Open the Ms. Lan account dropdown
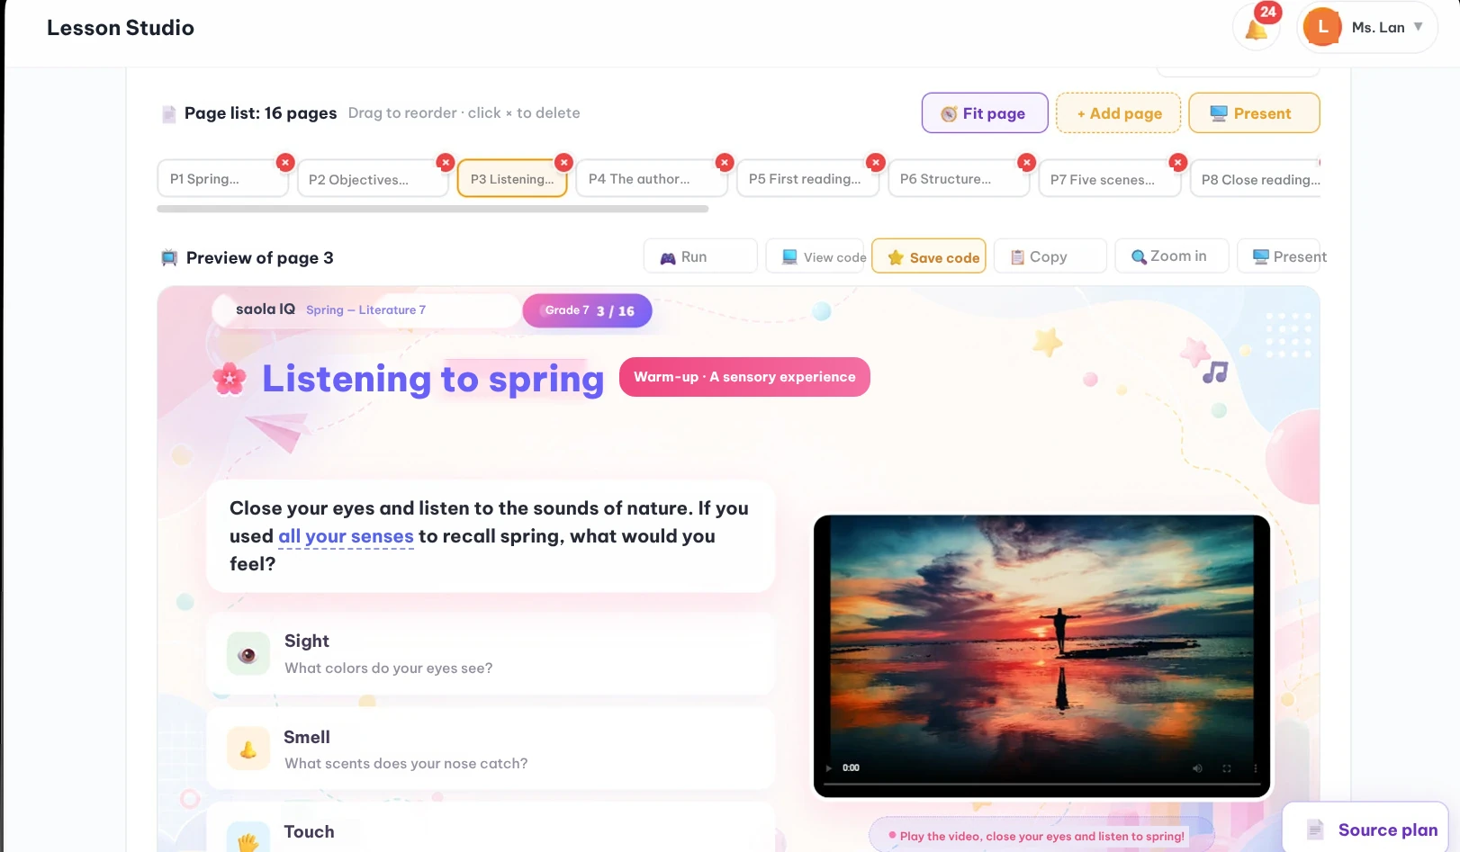This screenshot has height=852, width=1460. tap(1366, 28)
